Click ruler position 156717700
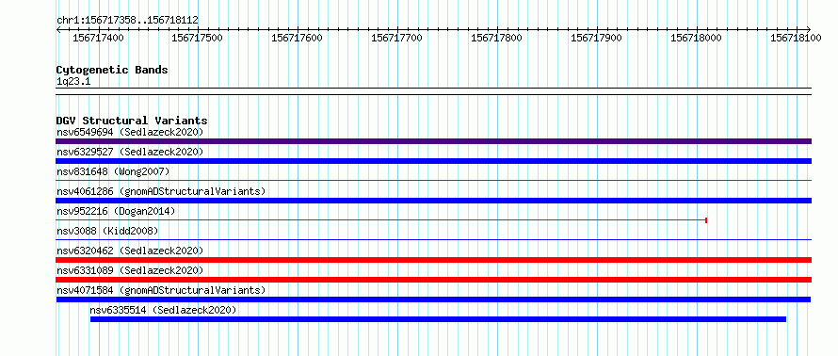The image size is (838, 356). pyautogui.click(x=397, y=38)
